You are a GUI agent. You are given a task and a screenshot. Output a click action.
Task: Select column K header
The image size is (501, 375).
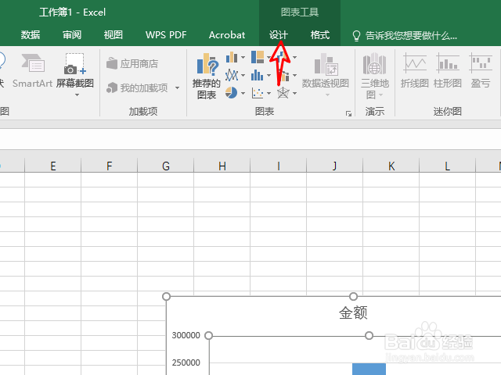coord(391,166)
